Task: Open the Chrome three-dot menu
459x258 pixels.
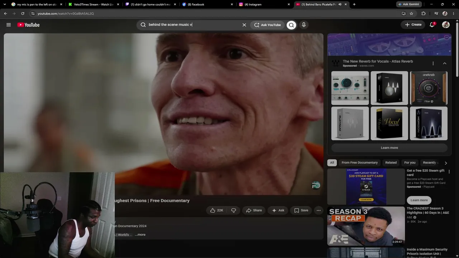Action: pyautogui.click(x=453, y=14)
